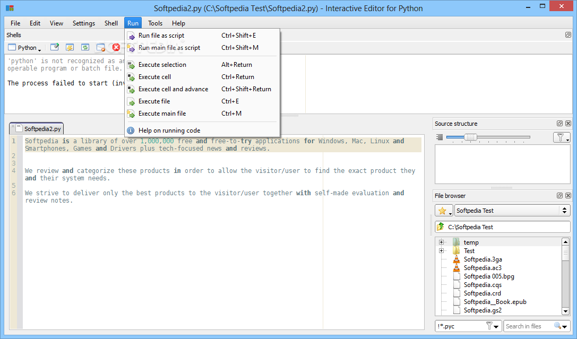Viewport: 577px width, 339px height.
Task: Select Softpedia.cqs in file browser
Action: (x=483, y=284)
